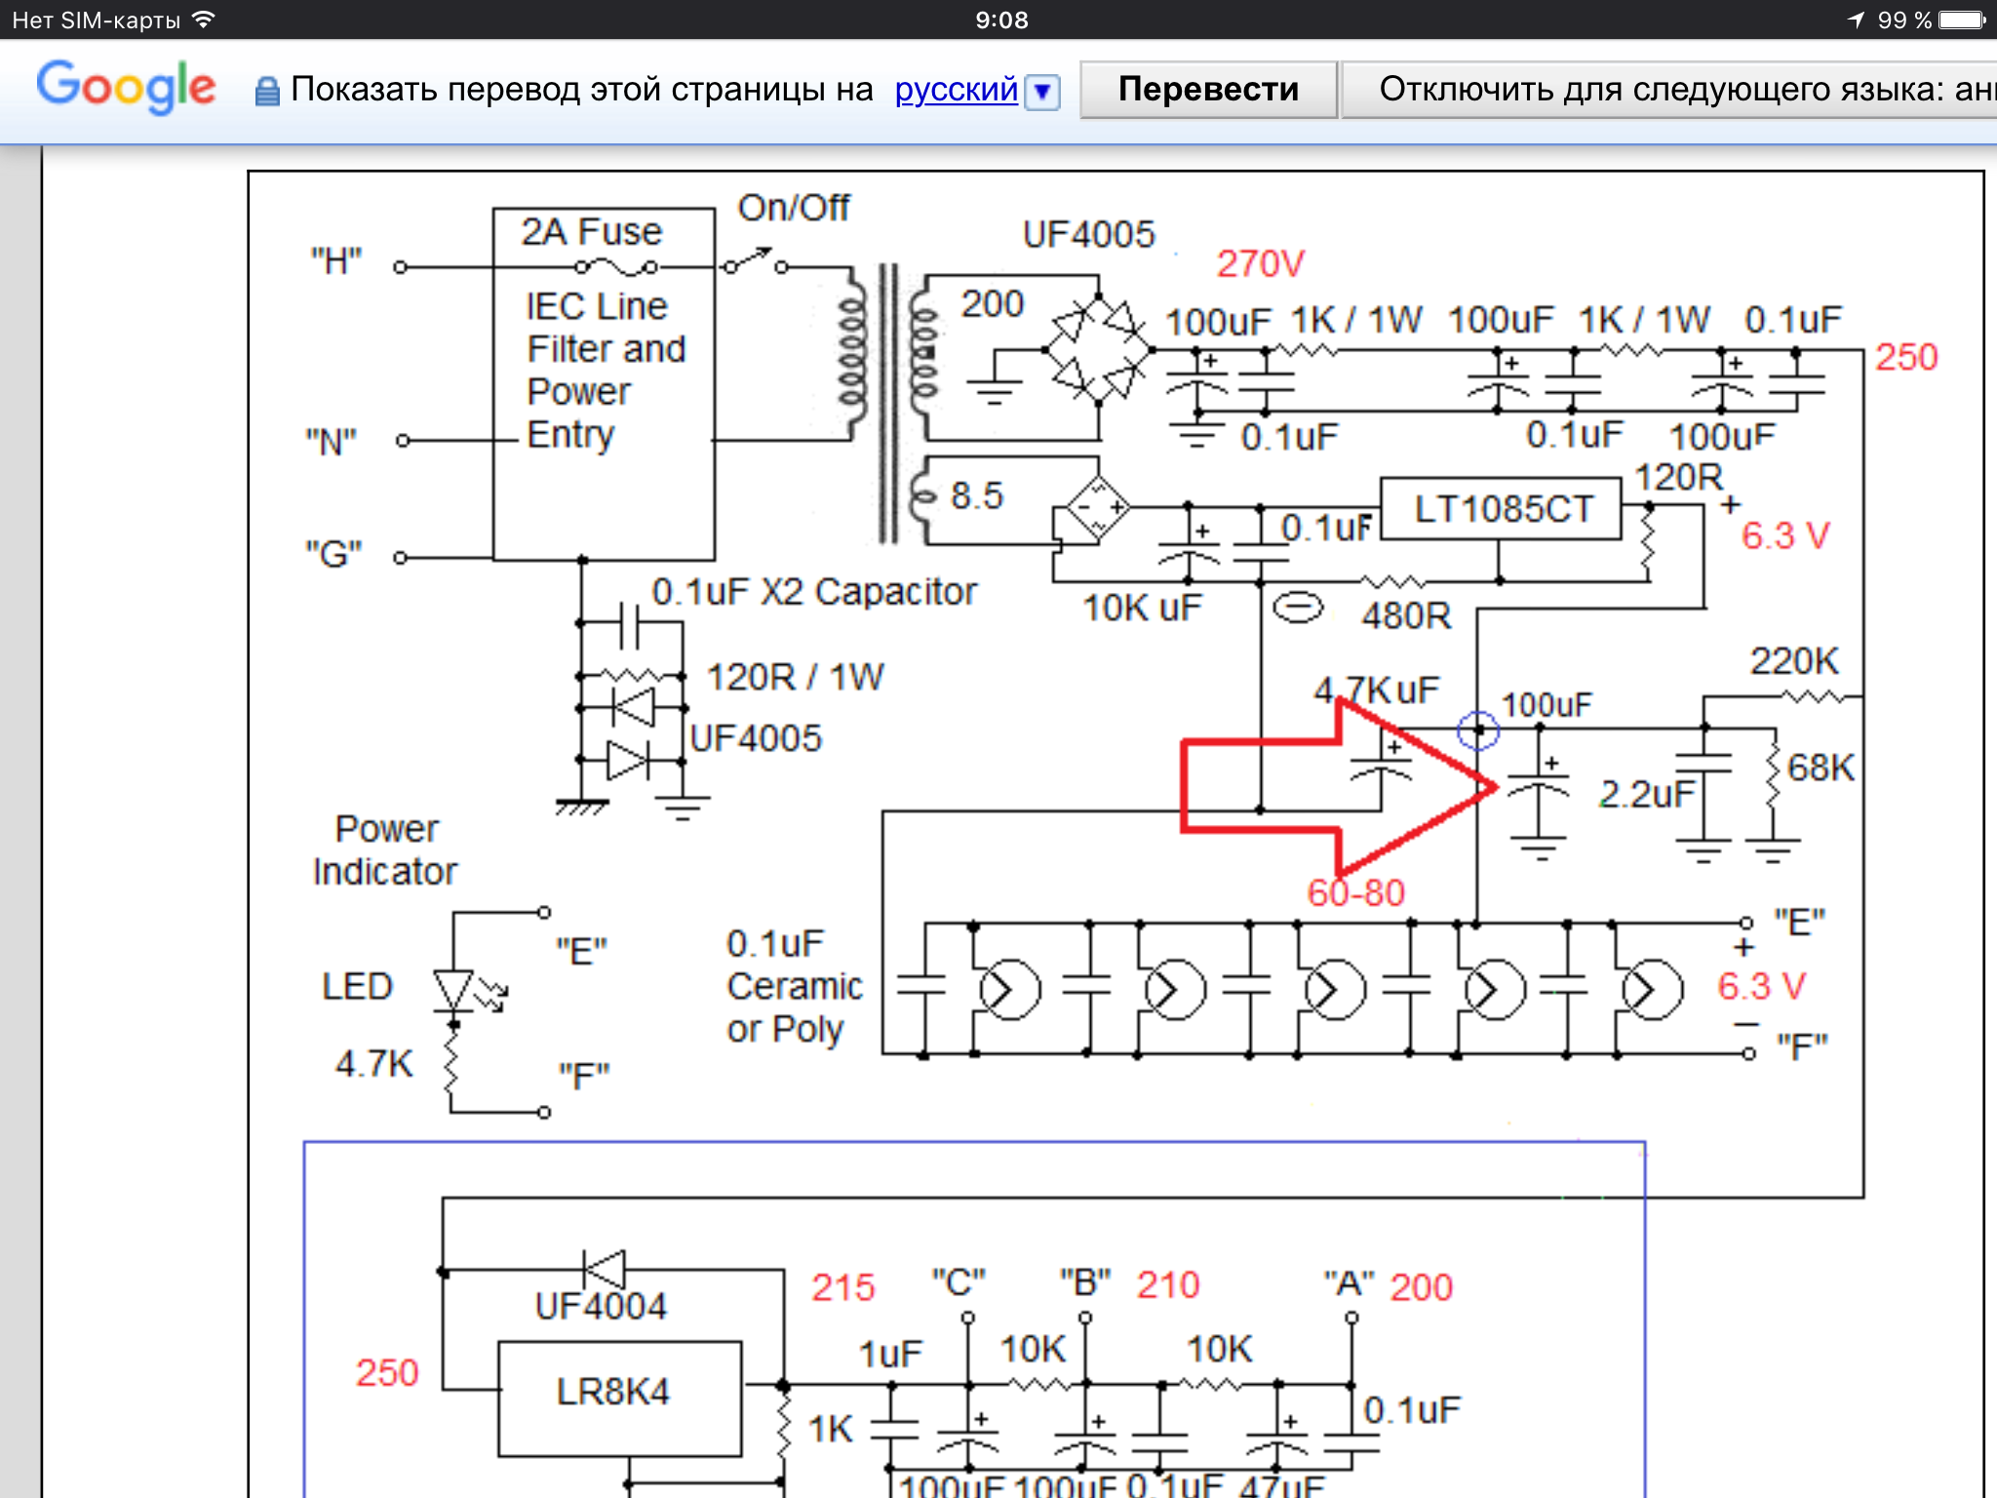1997x1498 pixels.
Task: Click the LED power indicator symbol
Action: 454,990
